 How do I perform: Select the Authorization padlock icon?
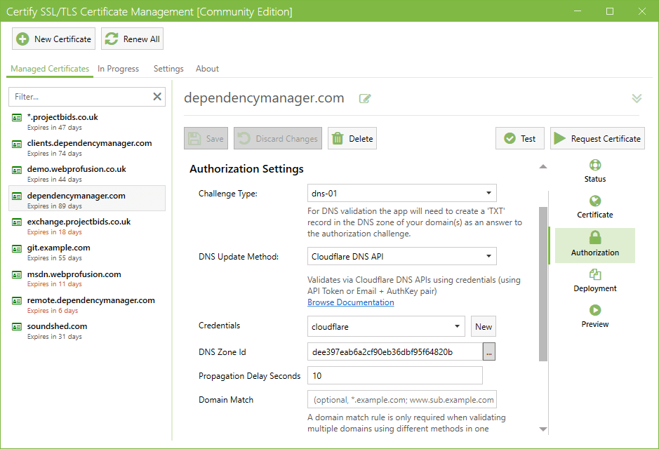click(x=595, y=239)
